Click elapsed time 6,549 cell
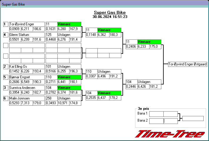The width and height of the screenshot is (209, 141). point(27,82)
